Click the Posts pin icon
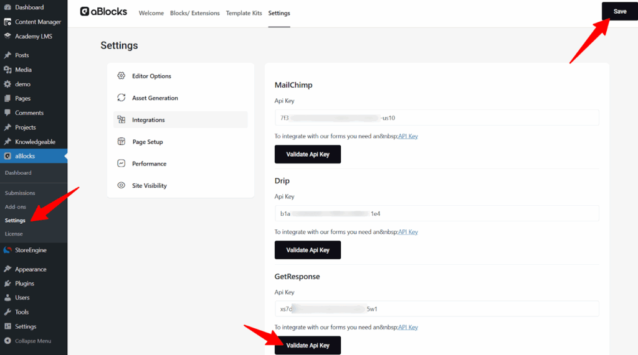This screenshot has height=355, width=638. click(x=7, y=55)
